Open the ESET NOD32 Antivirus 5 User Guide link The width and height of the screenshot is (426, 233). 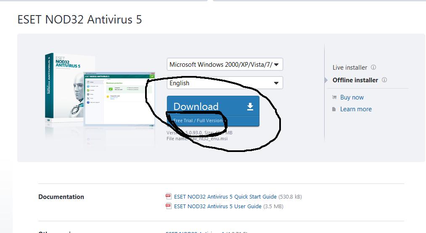pyautogui.click(x=217, y=206)
